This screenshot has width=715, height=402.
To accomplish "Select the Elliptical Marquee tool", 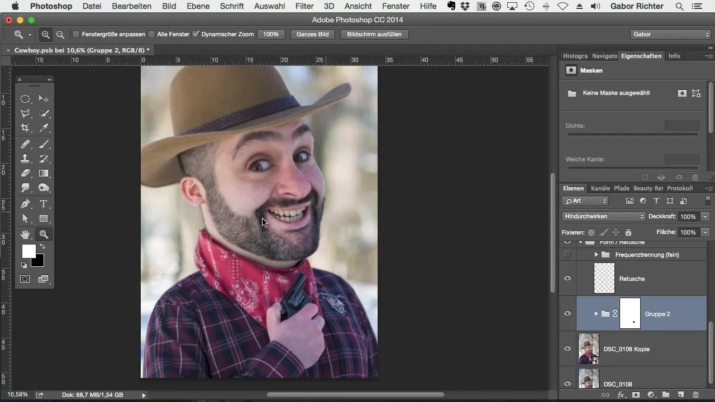I will coord(25,99).
